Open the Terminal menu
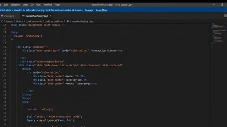The width and height of the screenshot is (227, 127). click(x=48, y=5)
